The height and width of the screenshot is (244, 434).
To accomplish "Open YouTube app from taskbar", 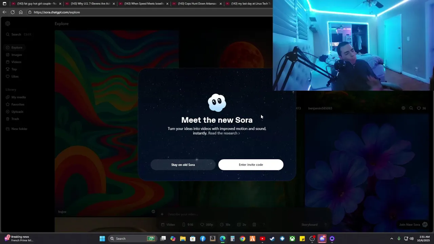I will pos(262,239).
